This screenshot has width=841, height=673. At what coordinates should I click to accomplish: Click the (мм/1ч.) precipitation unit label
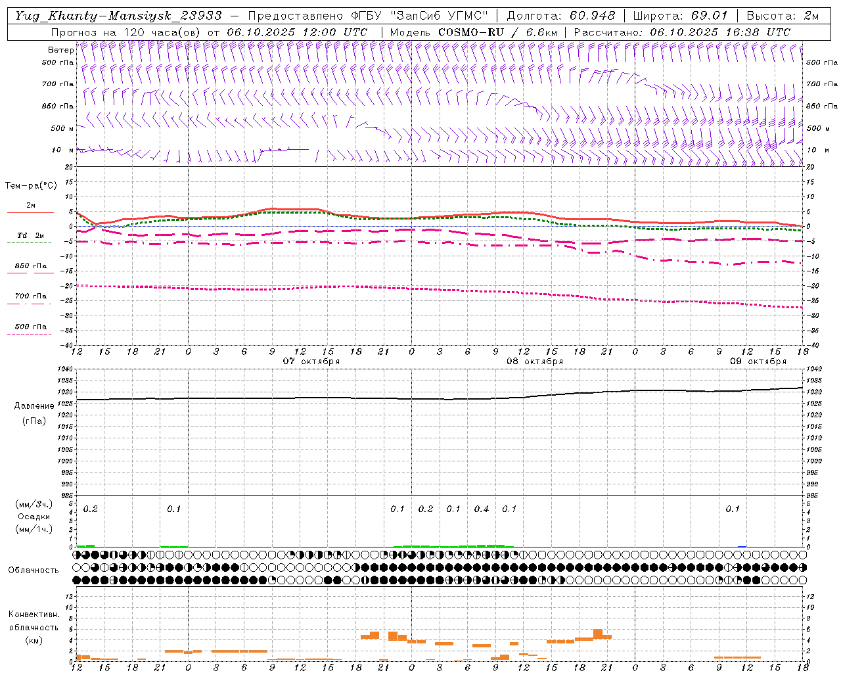34,529
